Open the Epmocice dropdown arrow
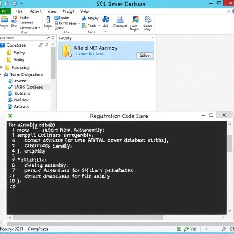Image resolution: width=234 pixels, height=234 pixels. click(39, 28)
